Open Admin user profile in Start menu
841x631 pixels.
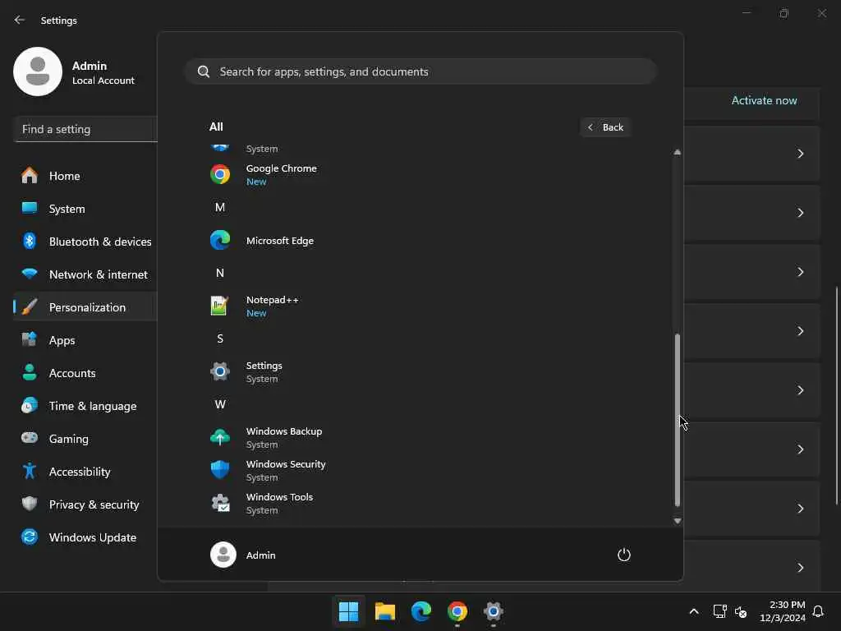[x=243, y=555]
